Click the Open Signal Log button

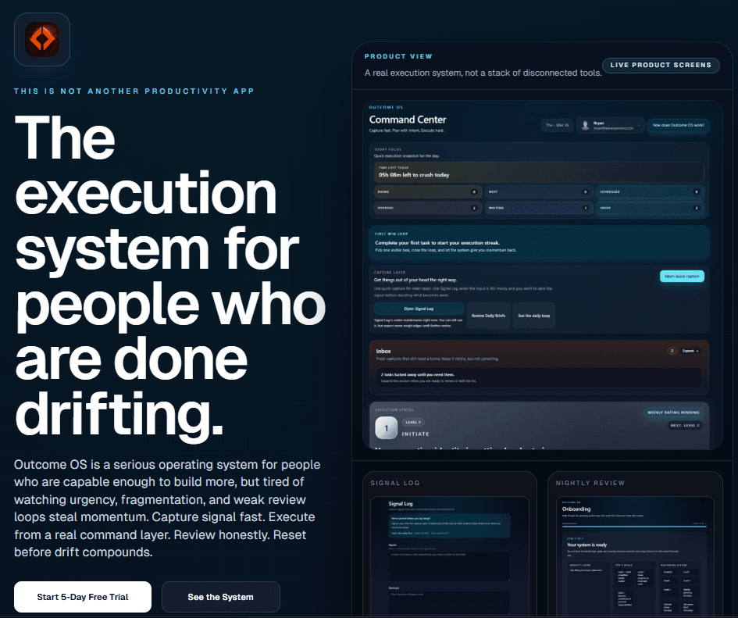click(x=419, y=309)
